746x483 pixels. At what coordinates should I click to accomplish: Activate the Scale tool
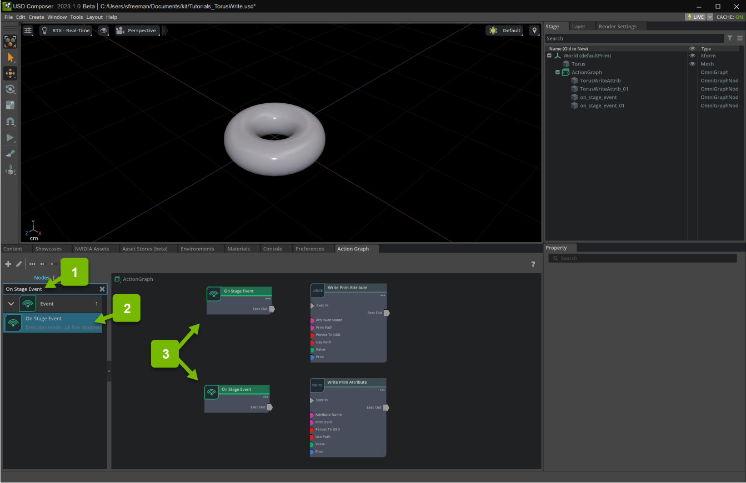tap(11, 105)
